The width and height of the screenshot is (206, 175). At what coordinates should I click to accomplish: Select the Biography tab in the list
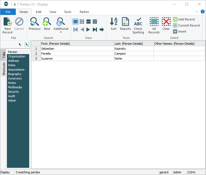pyautogui.click(x=15, y=74)
